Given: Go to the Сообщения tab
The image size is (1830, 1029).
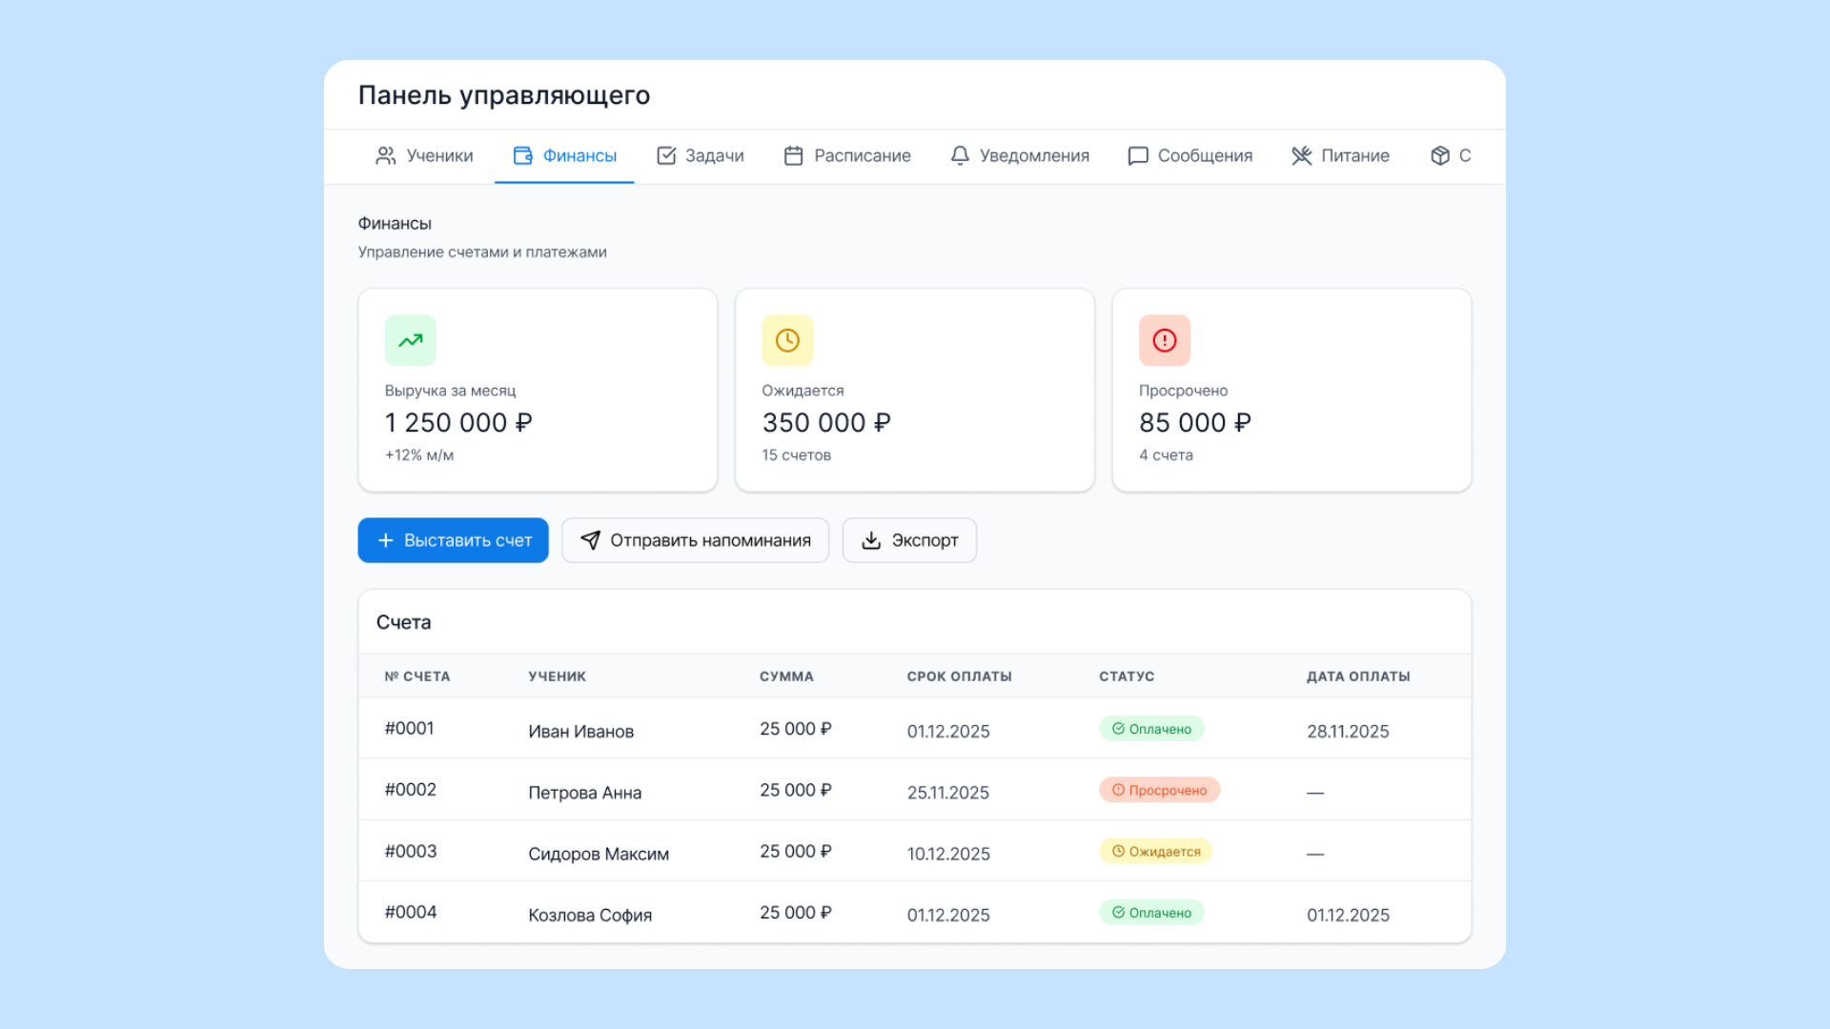Looking at the screenshot, I should (1189, 155).
